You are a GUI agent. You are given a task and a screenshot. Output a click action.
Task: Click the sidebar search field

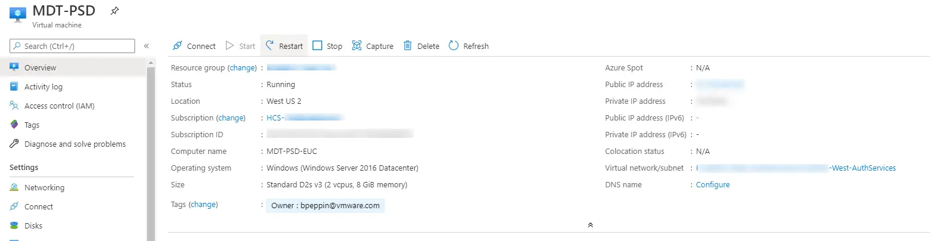[x=78, y=46]
